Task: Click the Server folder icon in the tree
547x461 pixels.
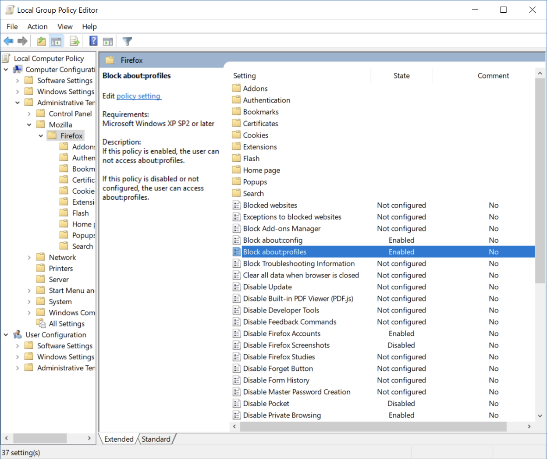Action: [41, 279]
